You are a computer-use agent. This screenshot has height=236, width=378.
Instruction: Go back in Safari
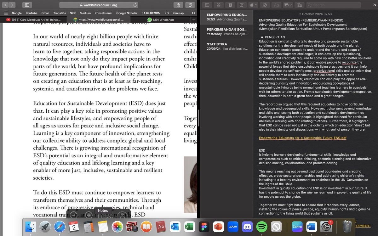pyautogui.click(x=6, y=5)
